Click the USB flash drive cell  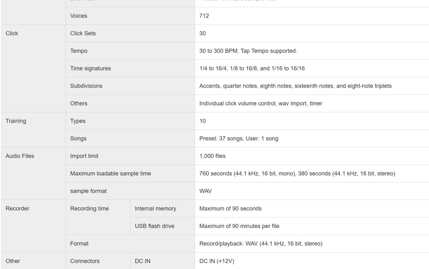(154, 226)
